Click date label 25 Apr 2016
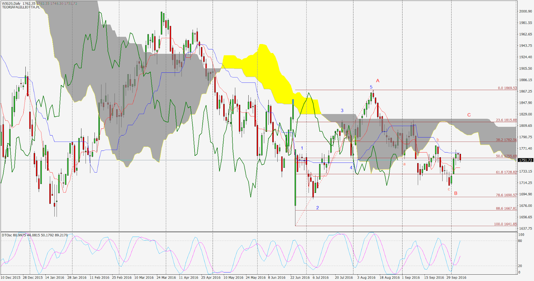534x281 pixels. (211, 277)
